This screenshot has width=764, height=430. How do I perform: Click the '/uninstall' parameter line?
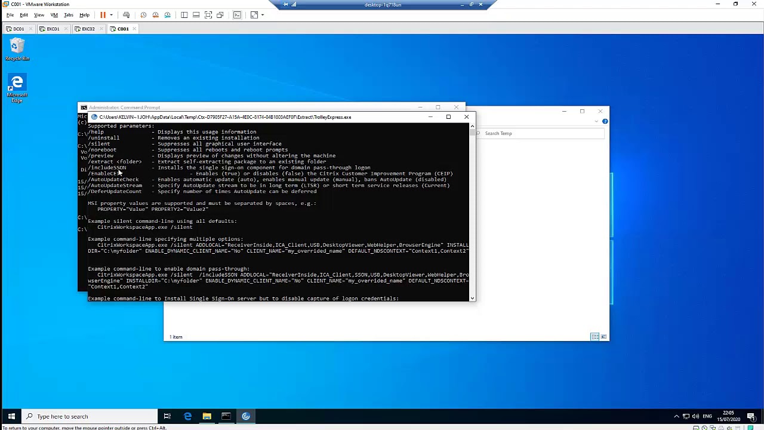(x=174, y=138)
